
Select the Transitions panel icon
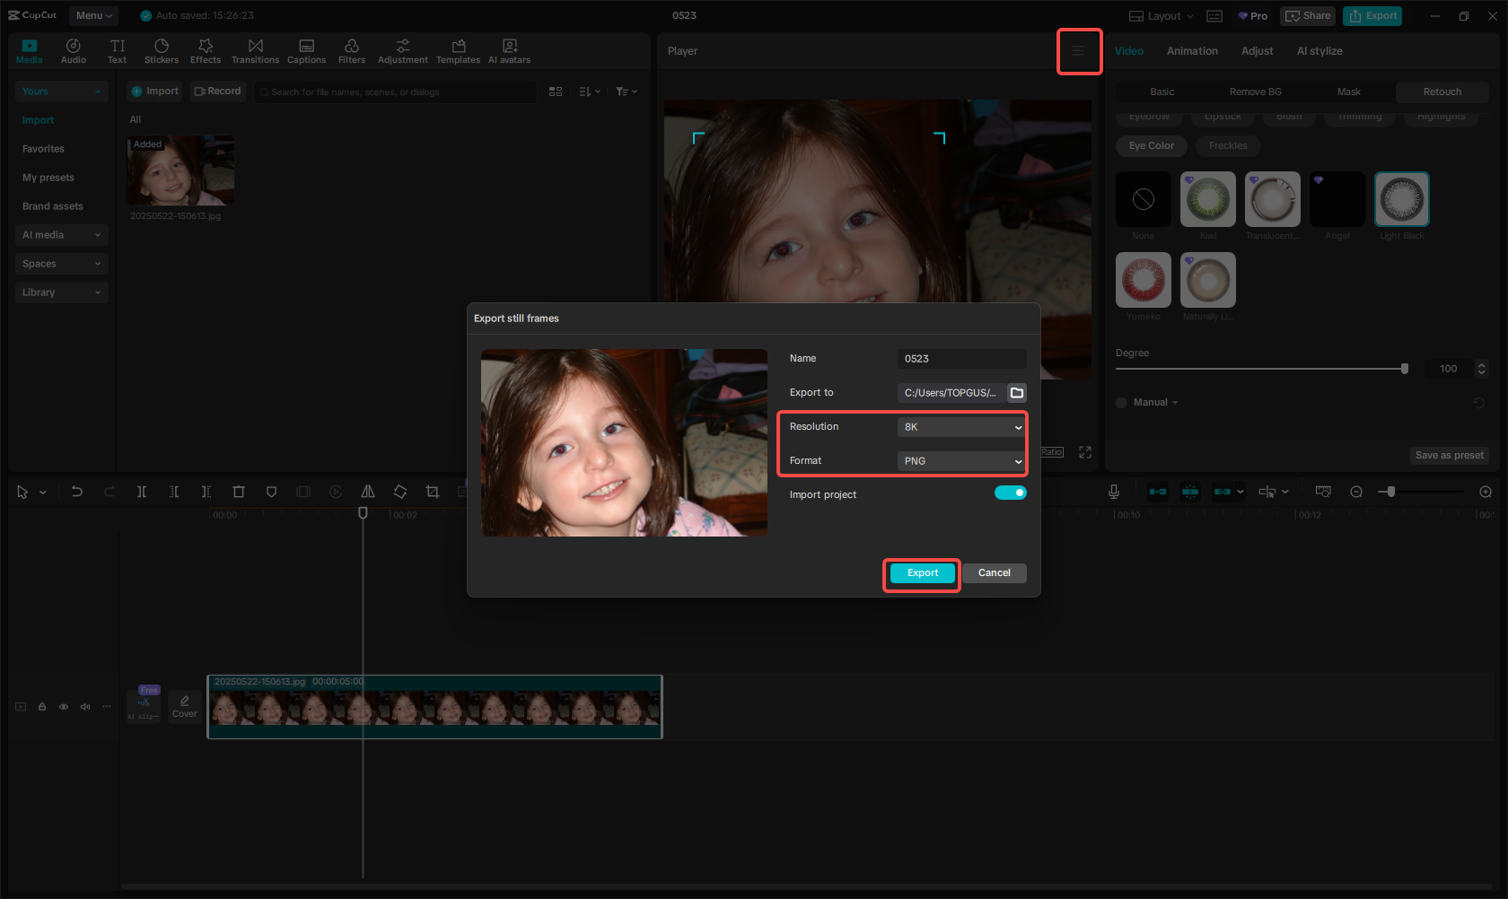pyautogui.click(x=255, y=49)
